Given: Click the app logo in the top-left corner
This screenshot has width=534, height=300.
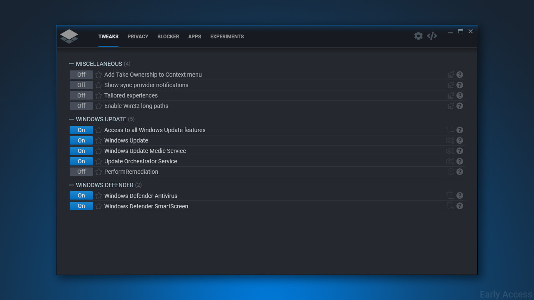Looking at the screenshot, I should pos(69,36).
